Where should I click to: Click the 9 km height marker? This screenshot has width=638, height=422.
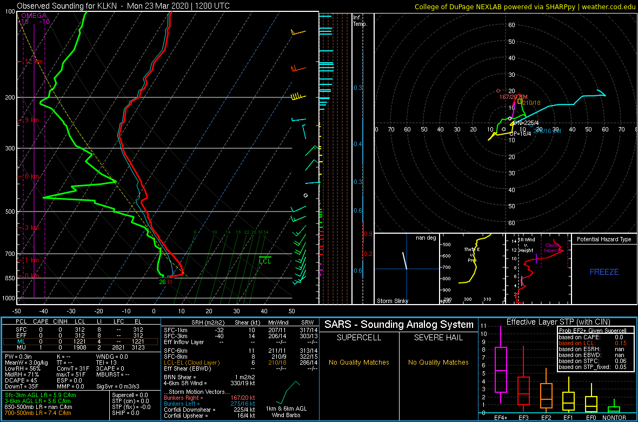point(31,120)
